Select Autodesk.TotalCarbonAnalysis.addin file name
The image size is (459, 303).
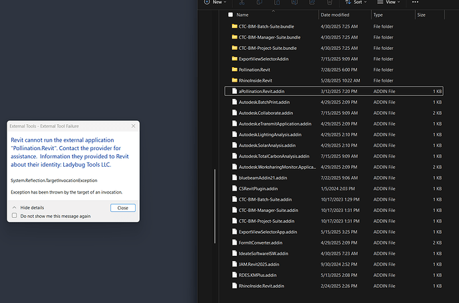click(x=274, y=156)
